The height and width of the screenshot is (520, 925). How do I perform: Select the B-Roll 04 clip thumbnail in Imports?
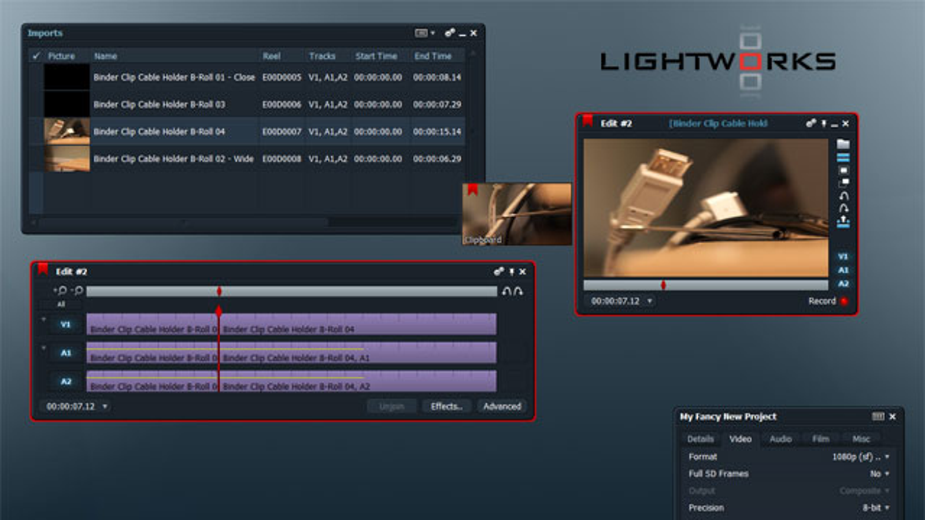[x=67, y=131]
